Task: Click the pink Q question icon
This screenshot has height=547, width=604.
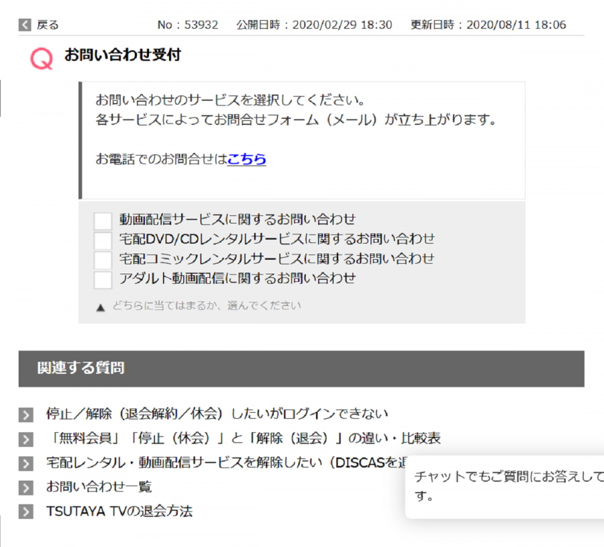Action: [x=42, y=58]
